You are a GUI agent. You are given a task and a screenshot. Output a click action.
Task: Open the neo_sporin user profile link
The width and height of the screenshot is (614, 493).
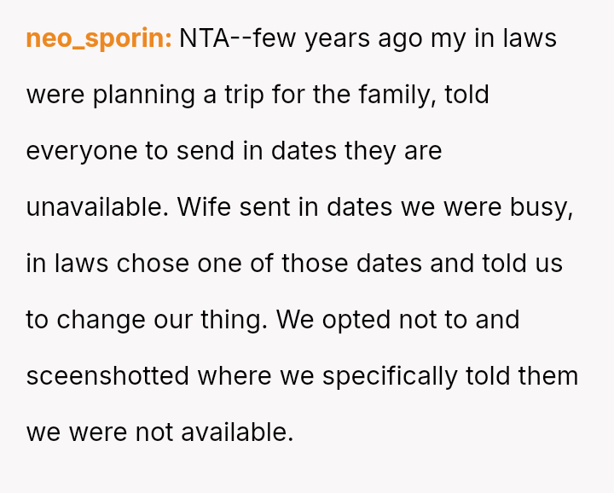click(99, 38)
